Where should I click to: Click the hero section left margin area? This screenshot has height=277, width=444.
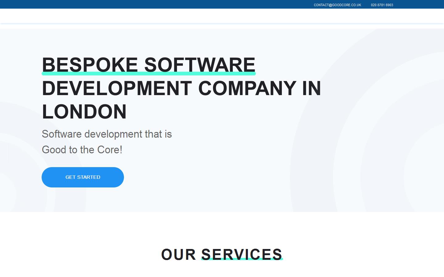[18, 123]
